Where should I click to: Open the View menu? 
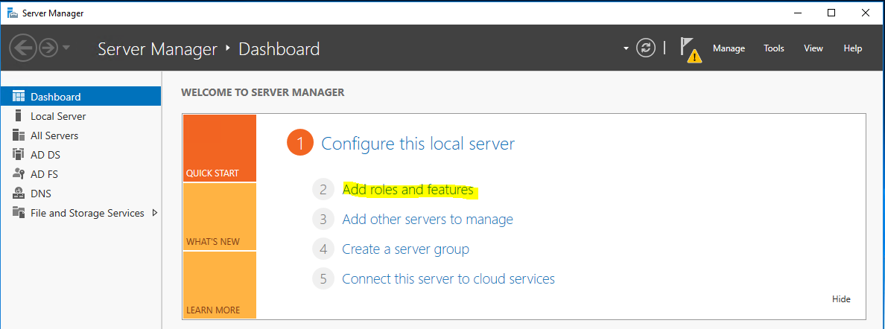coord(813,48)
